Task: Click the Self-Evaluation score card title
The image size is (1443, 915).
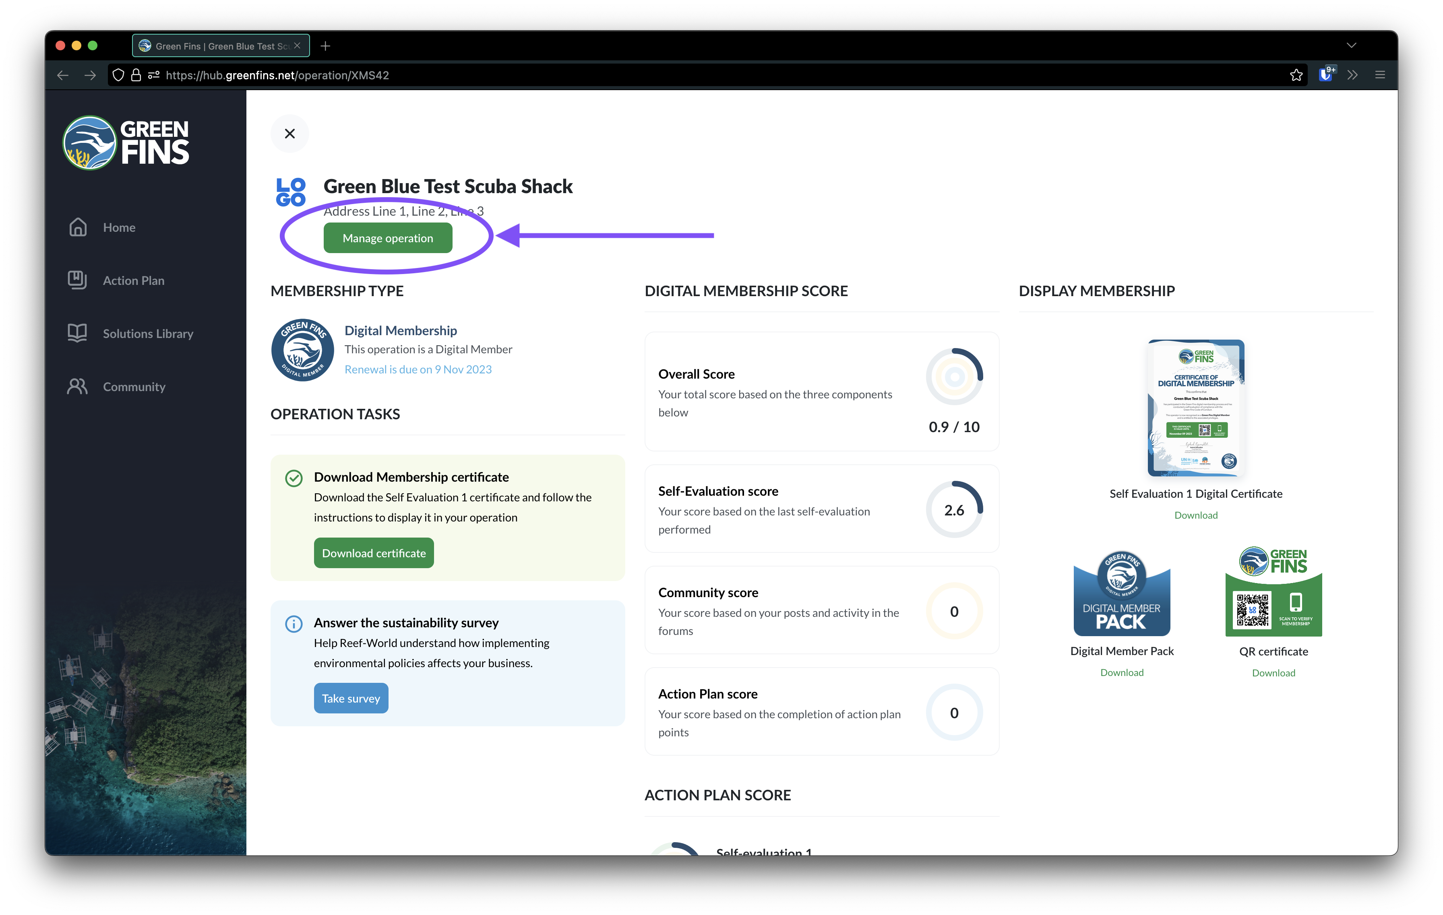Action: pyautogui.click(x=718, y=491)
